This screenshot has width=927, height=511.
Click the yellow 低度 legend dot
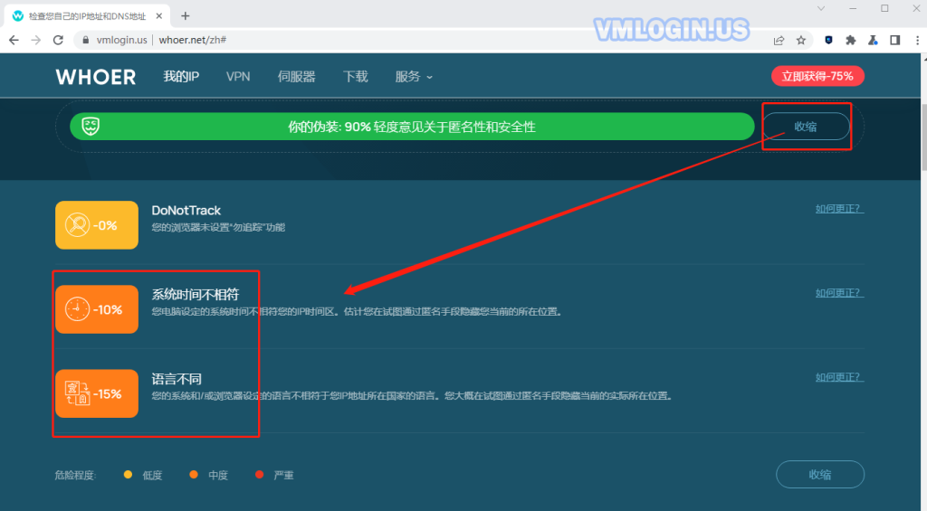[128, 475]
